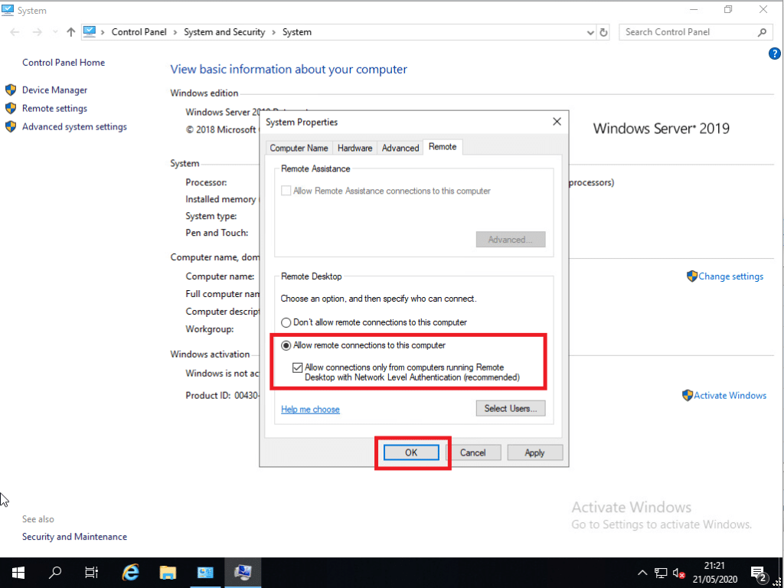Expand the chevron after Control Panel breadcrumb
This screenshot has width=784, height=588.
[x=176, y=32]
